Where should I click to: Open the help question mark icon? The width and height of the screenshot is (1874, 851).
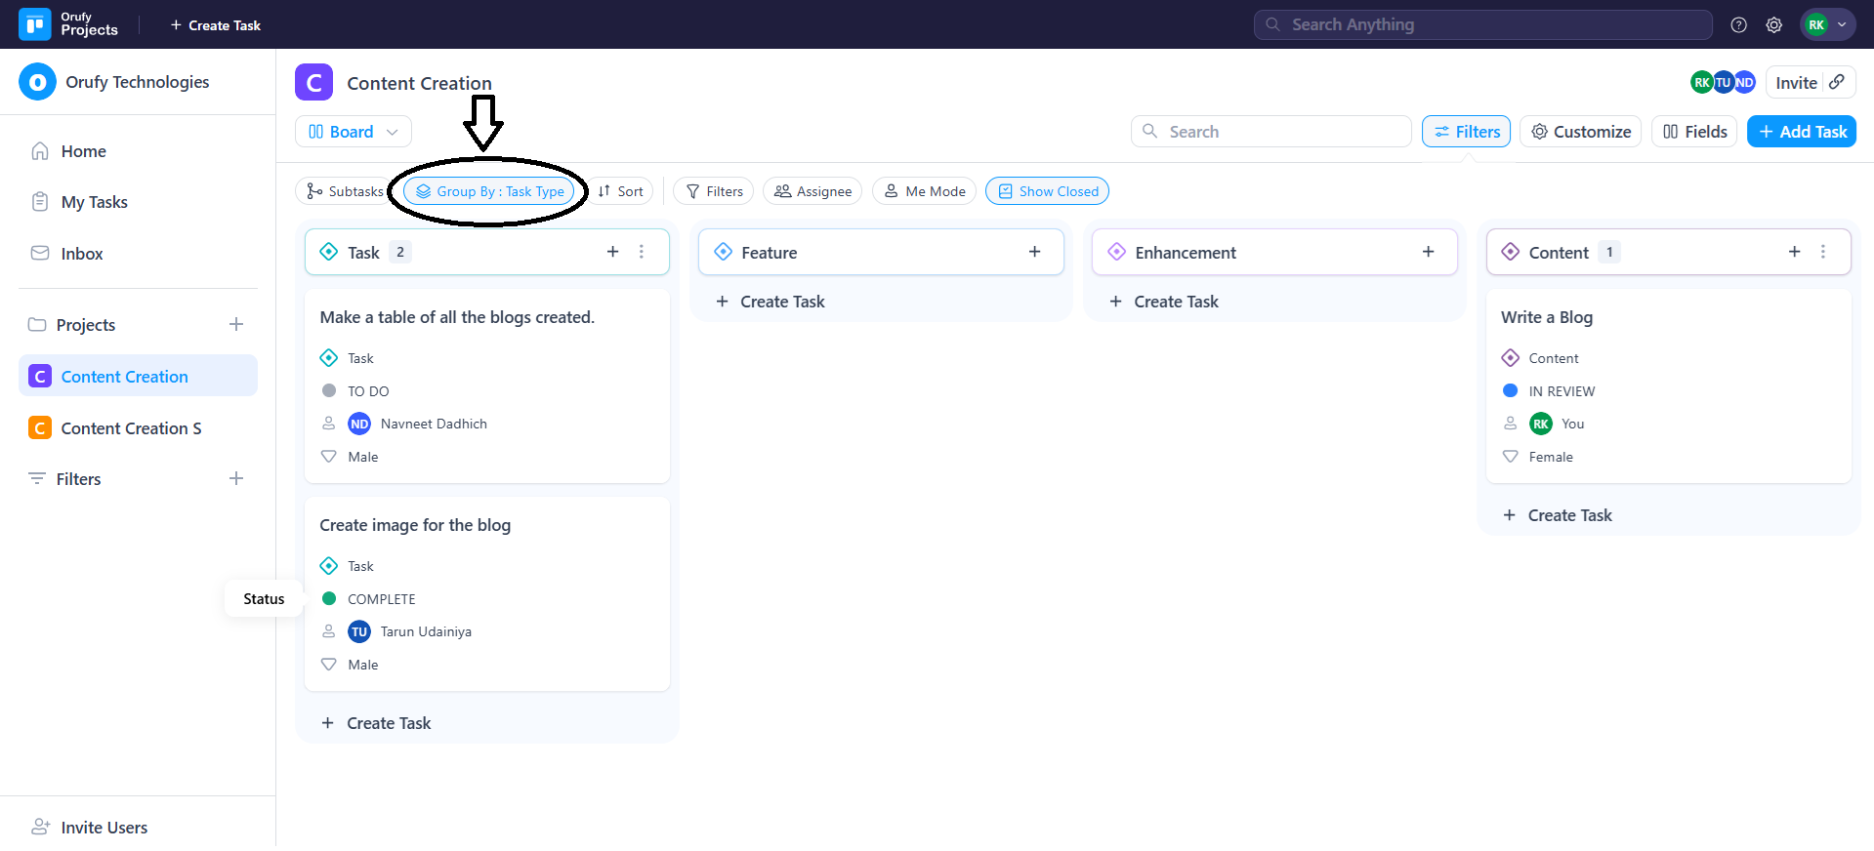pos(1738,25)
